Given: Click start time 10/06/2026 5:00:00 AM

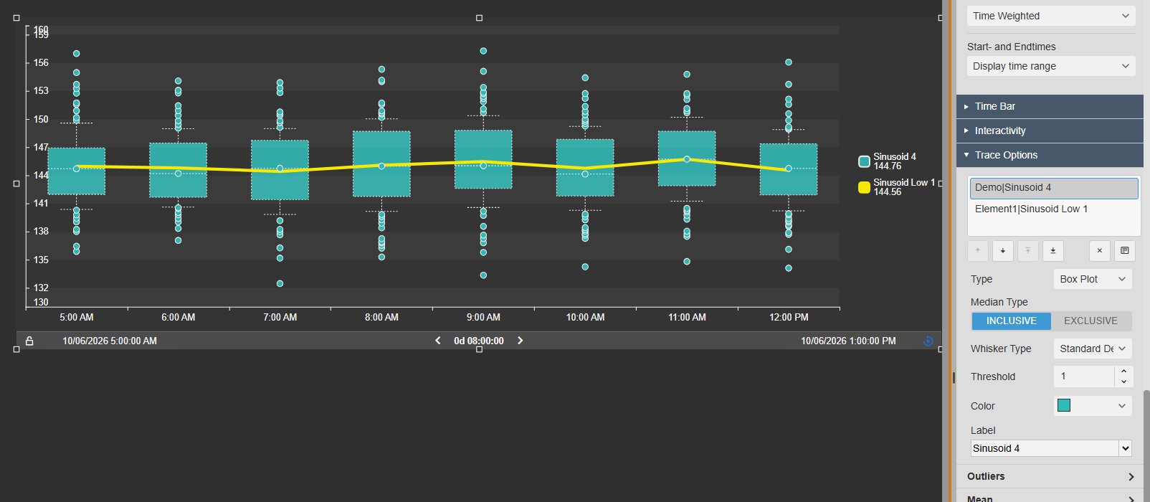Looking at the screenshot, I should point(110,341).
